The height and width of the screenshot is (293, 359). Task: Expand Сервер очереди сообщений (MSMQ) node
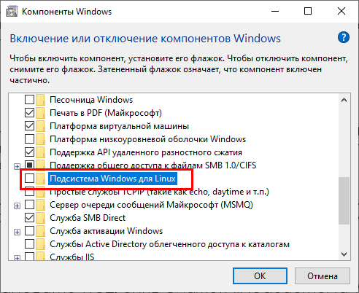click(x=17, y=206)
